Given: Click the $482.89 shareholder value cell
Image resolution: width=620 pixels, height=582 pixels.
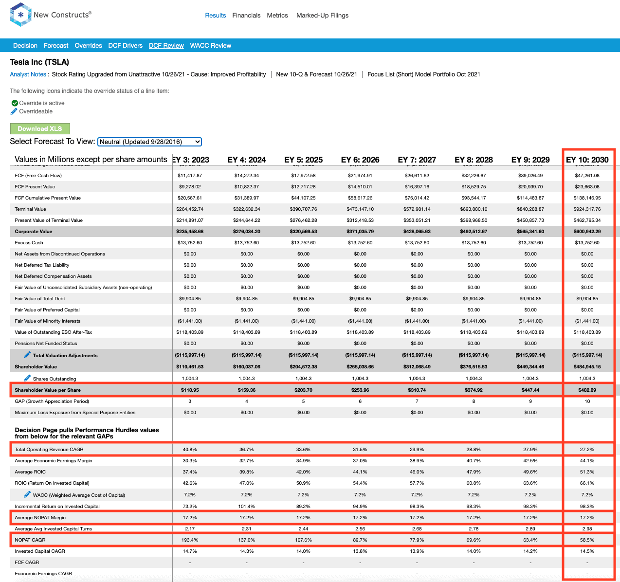Looking at the screenshot, I should [x=587, y=390].
